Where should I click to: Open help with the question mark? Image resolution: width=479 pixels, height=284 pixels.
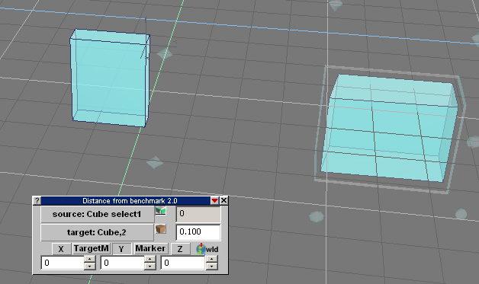(37, 200)
